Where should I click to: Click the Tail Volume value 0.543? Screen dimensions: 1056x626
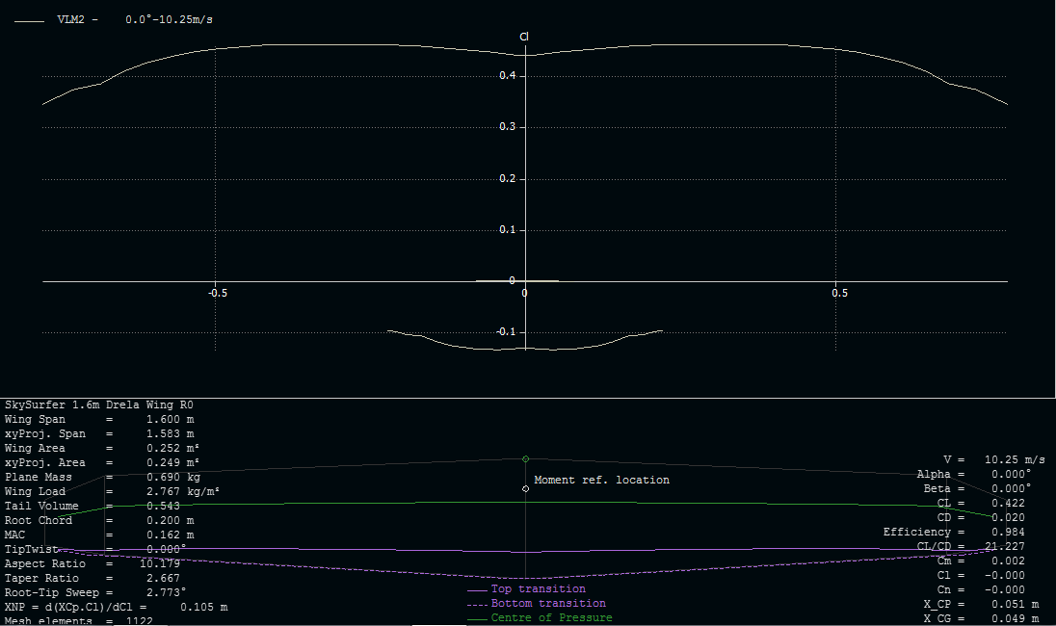[x=163, y=507]
